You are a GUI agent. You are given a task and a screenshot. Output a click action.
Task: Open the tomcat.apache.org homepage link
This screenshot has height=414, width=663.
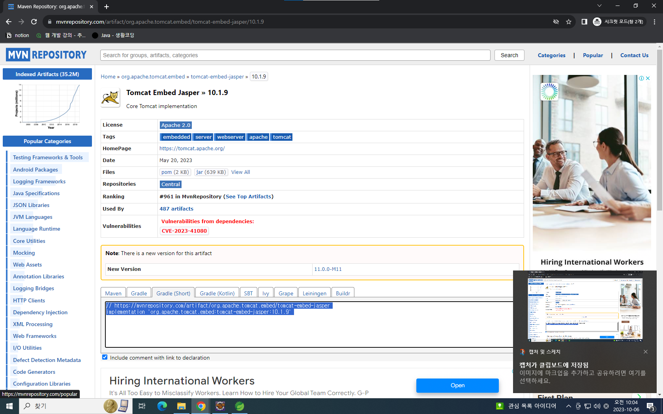coord(192,148)
